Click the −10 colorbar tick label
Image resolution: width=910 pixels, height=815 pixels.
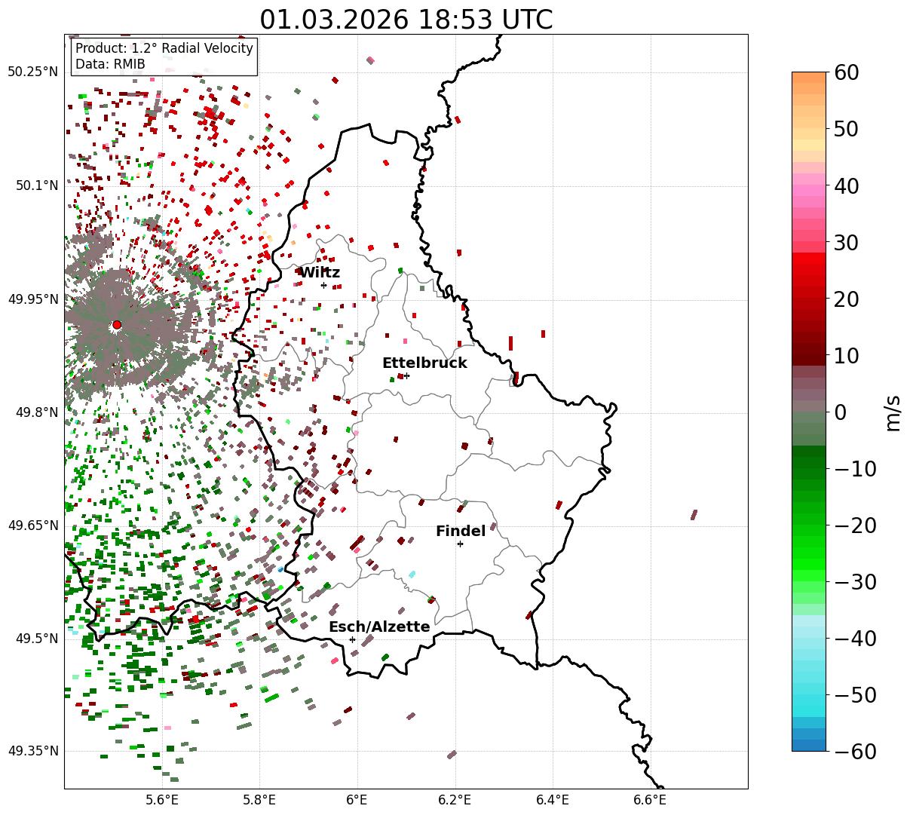point(855,468)
